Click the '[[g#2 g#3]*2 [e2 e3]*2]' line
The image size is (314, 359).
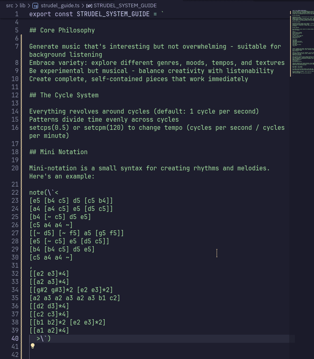[71, 290]
